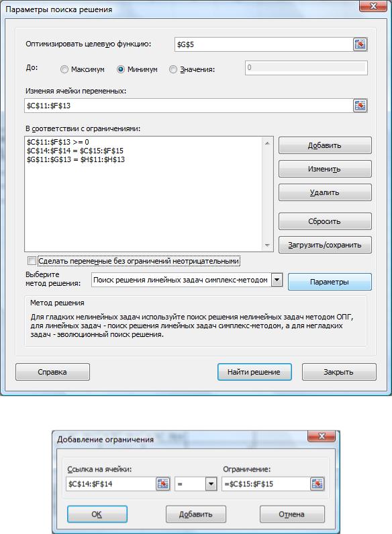The image size is (392, 534).
Task: Open Параметры solver options button
Action: click(330, 282)
